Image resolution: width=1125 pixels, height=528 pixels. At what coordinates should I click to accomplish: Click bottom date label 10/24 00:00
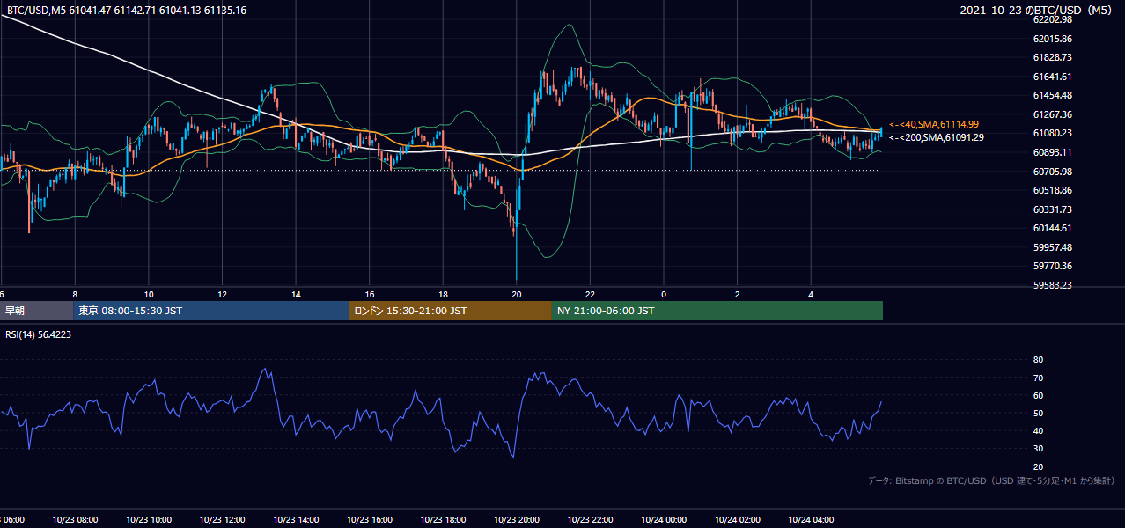(x=664, y=520)
